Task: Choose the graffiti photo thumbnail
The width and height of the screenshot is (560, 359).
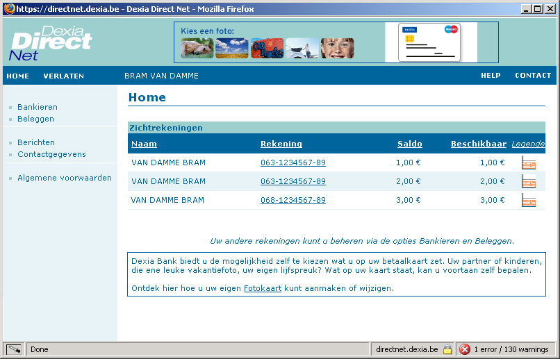Action: click(267, 48)
